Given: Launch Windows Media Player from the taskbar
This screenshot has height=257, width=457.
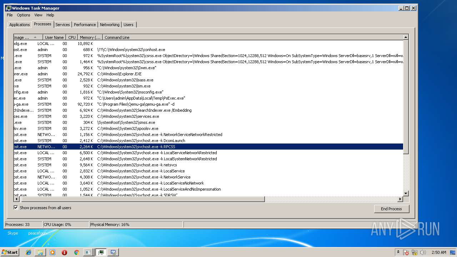Looking at the screenshot, I should [x=52, y=252].
